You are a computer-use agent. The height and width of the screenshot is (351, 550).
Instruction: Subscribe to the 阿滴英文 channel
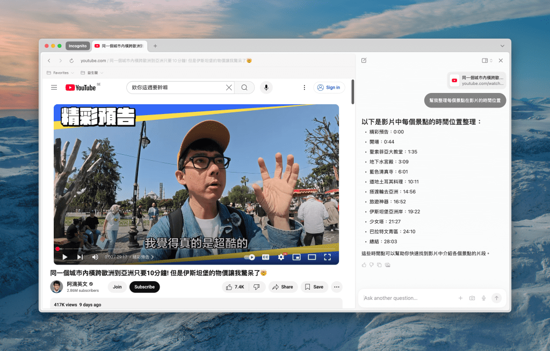[x=144, y=287]
